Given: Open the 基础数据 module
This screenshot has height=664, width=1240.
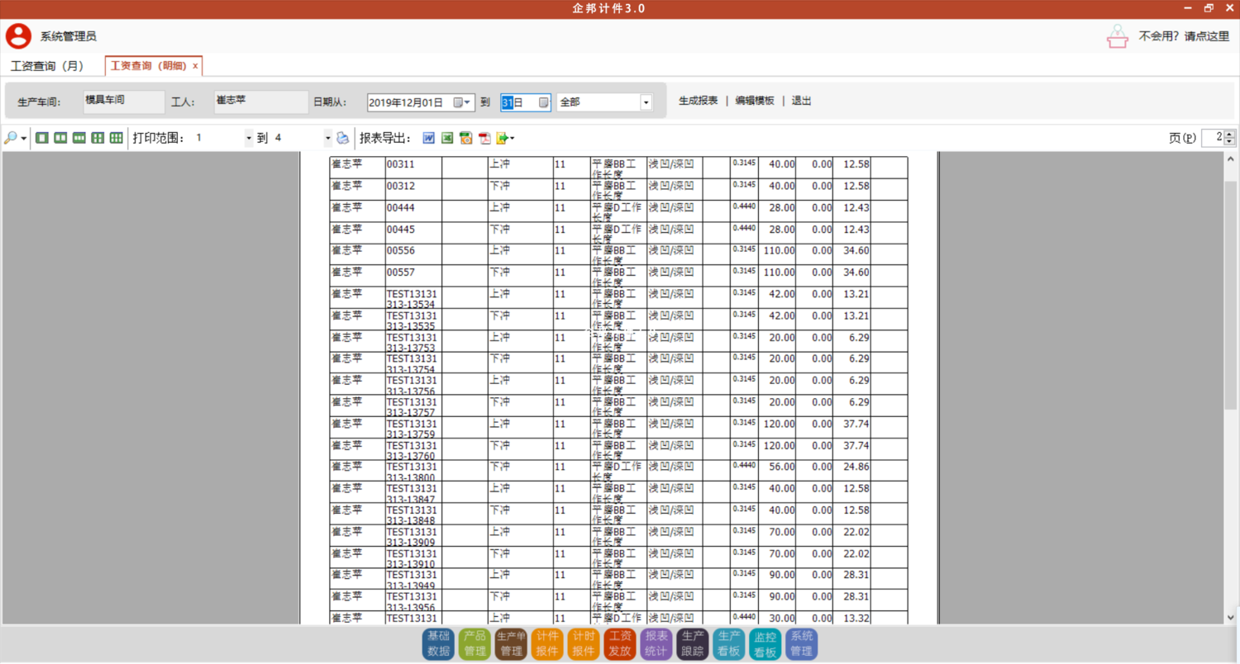Looking at the screenshot, I should [438, 643].
